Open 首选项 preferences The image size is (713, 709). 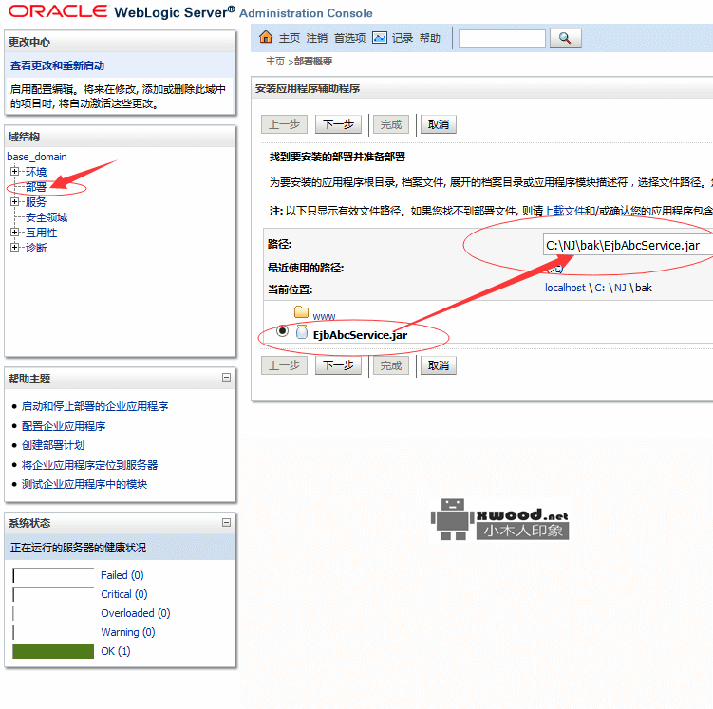click(349, 38)
